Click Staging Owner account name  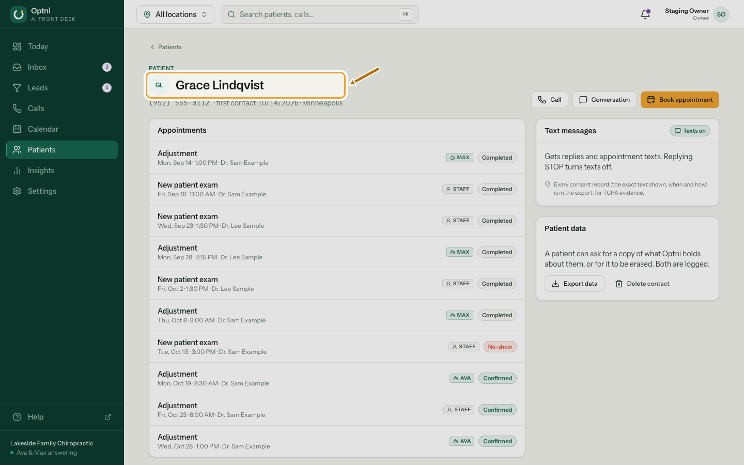pyautogui.click(x=687, y=11)
